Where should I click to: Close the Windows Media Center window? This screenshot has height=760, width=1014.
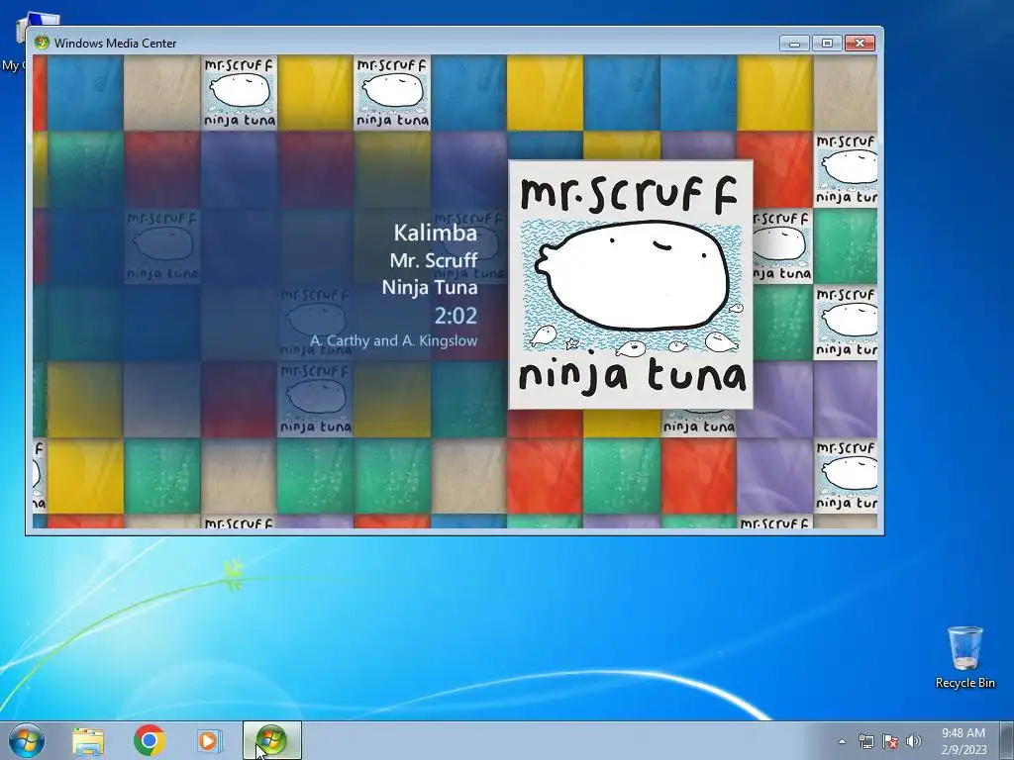pos(860,44)
